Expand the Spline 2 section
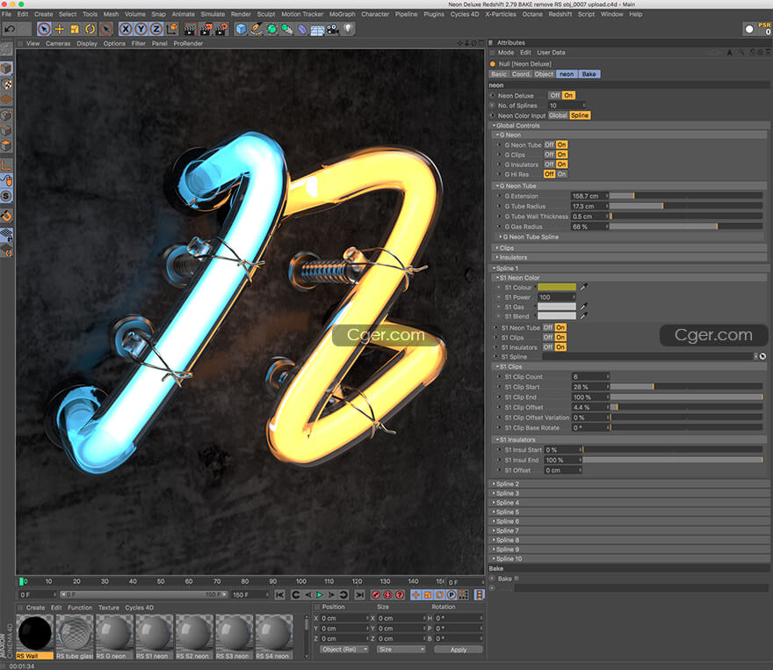The image size is (773, 670). point(507,484)
